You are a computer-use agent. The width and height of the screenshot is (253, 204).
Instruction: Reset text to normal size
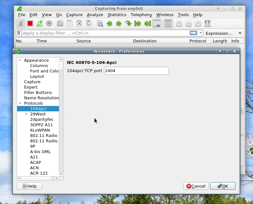pos(198,23)
